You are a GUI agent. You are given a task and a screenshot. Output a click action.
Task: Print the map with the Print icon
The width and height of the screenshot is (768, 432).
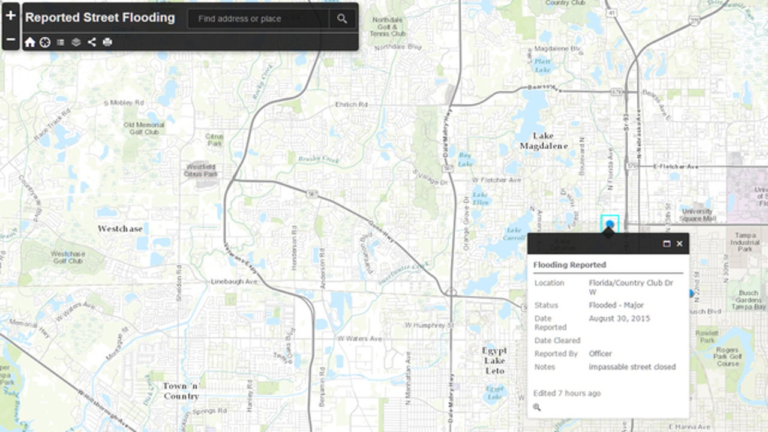pos(107,42)
